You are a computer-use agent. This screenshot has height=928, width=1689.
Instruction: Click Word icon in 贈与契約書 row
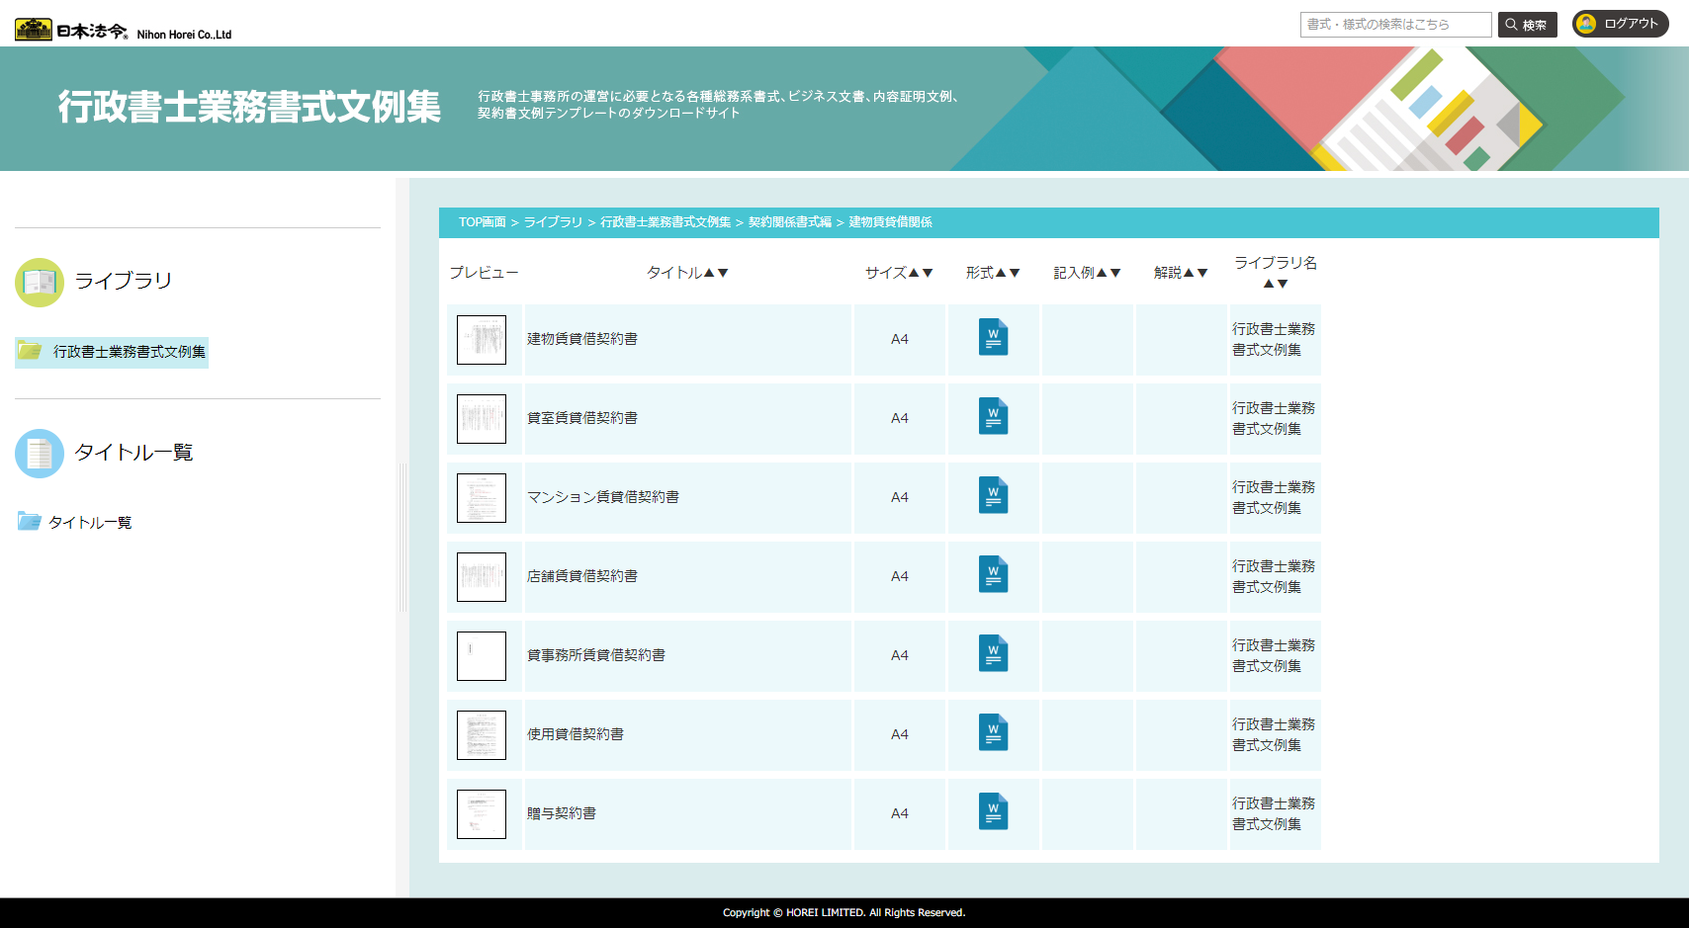tap(993, 812)
